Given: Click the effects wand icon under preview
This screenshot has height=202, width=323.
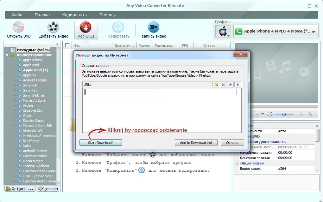Looking at the screenshot, I should pos(310,114).
